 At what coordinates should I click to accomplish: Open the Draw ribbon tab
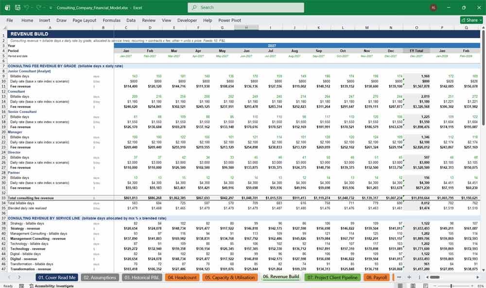pos(61,20)
